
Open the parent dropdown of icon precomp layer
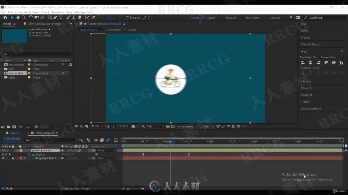pos(106,150)
